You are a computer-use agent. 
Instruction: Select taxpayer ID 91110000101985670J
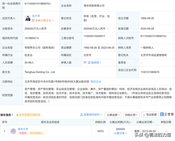[x=153, y=36]
